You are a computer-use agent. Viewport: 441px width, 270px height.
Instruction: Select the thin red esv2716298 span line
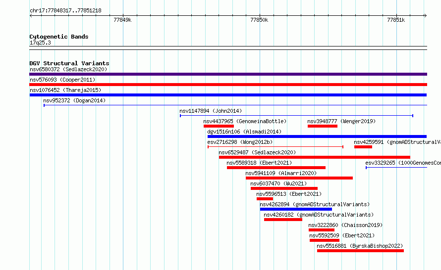point(276,147)
